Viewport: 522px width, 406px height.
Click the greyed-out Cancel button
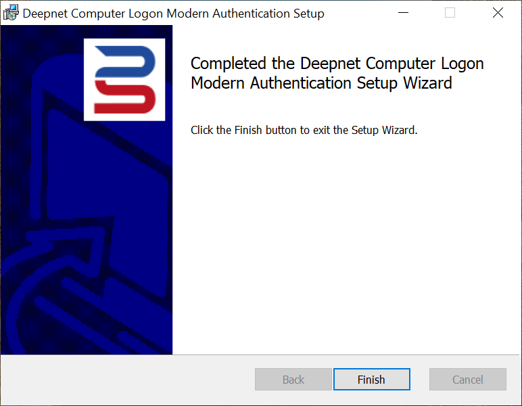pos(467,380)
